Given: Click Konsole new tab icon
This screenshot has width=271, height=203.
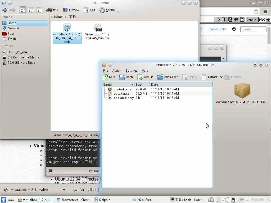Looking at the screenshot, I should tap(50, 171).
